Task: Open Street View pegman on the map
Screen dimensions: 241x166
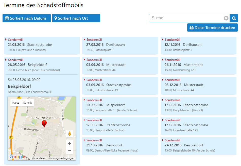Action: tap(70, 134)
